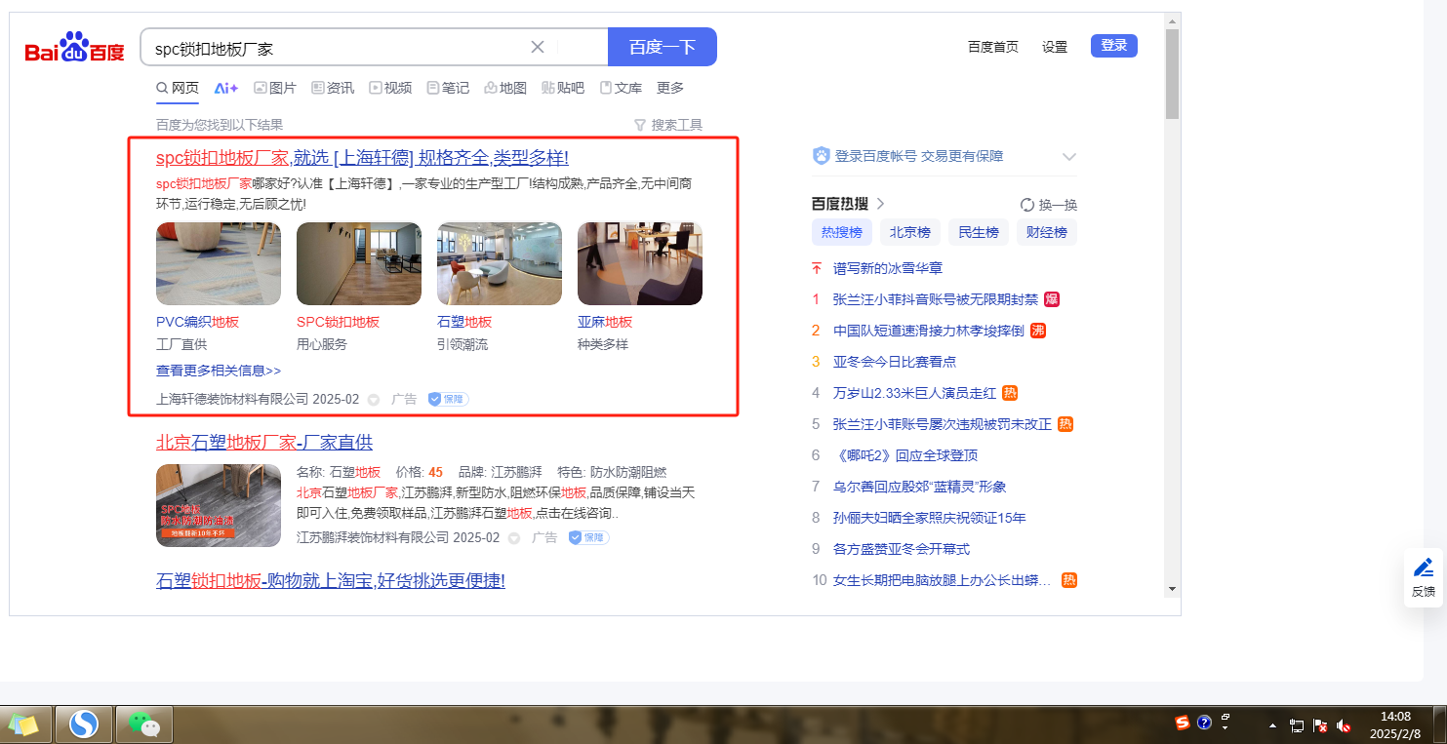Click the advertiser name 上海轩德装饰材料有限公司

point(232,400)
